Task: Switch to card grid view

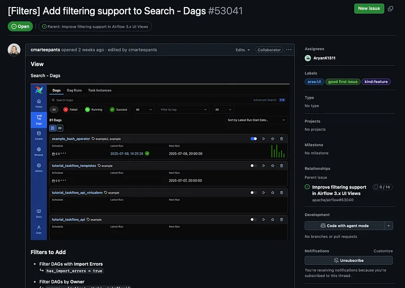Action: (53, 128)
